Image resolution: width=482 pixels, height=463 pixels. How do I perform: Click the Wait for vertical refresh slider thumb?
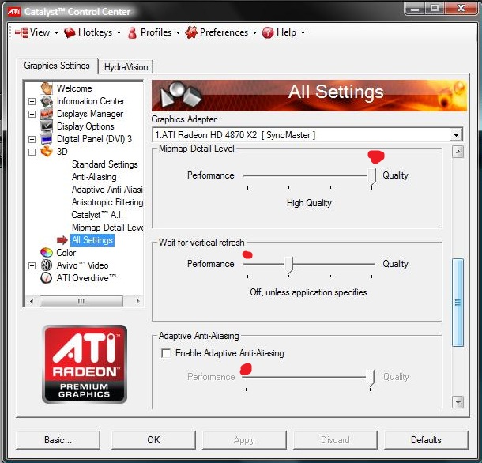(289, 265)
